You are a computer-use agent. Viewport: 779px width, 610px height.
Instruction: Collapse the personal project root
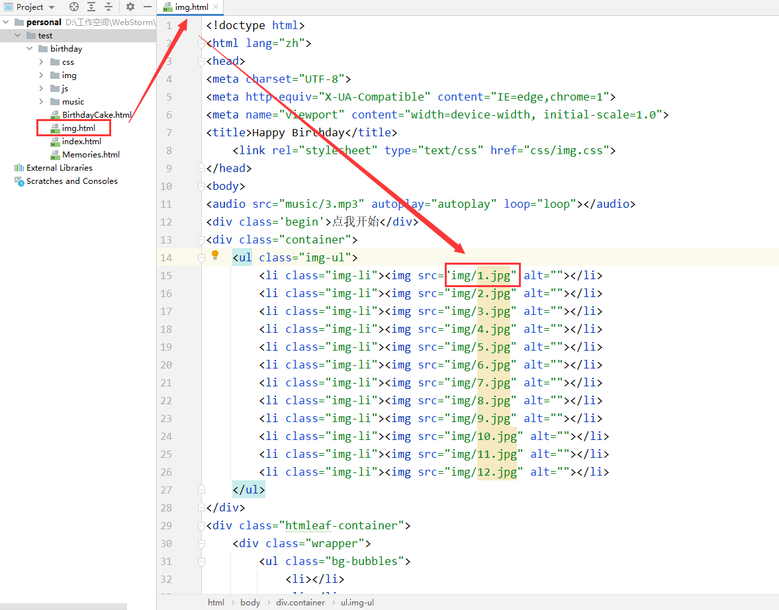click(6, 22)
